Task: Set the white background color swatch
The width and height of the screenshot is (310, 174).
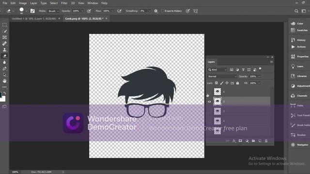Action: 3,99
